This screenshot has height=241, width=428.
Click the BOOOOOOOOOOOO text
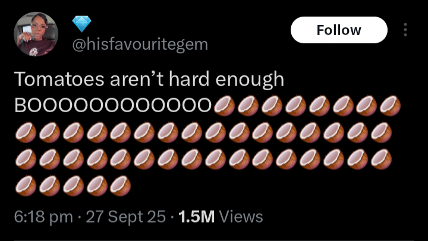pyautogui.click(x=114, y=106)
